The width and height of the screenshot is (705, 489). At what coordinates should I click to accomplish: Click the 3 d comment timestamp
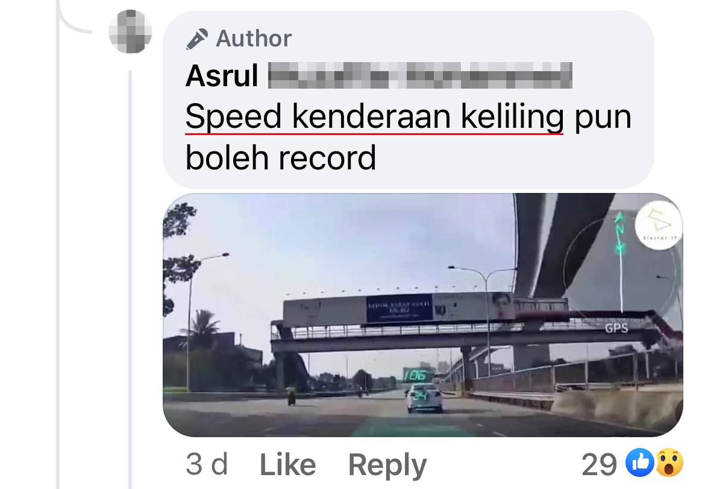coord(207,464)
